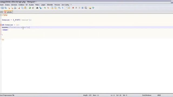This screenshot has width=173, height=97.
Task: Click 'ANSI' encoding status bar entry
Action: point(159,95)
